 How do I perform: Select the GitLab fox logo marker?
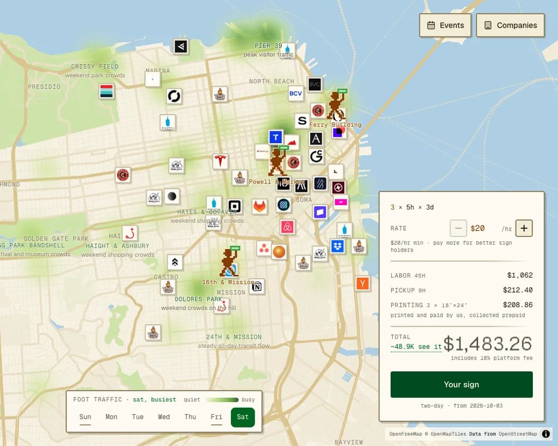pos(259,206)
